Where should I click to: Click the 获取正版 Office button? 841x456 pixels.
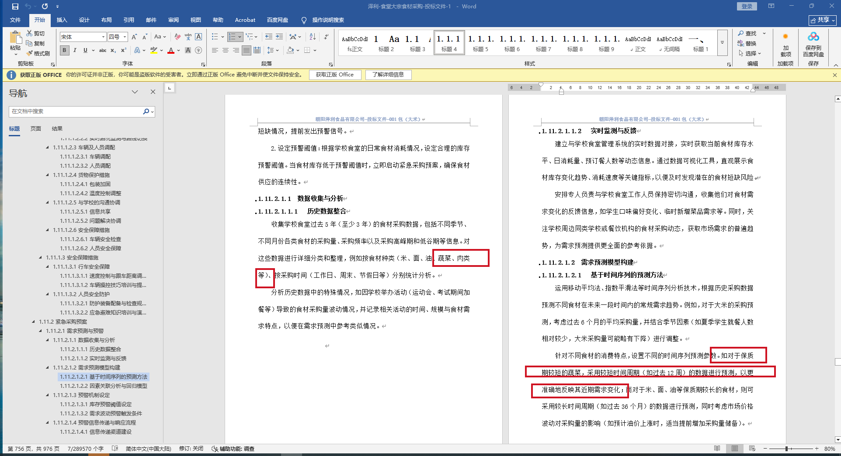tap(335, 75)
